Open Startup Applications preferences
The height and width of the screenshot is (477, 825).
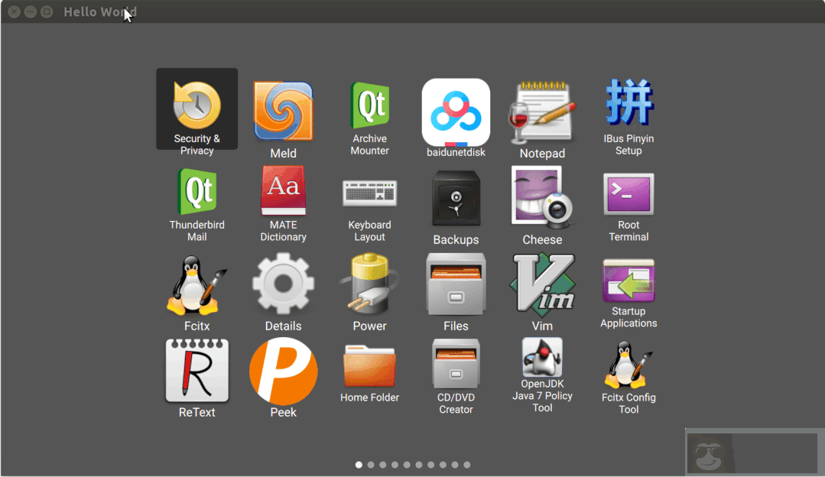[x=628, y=281]
